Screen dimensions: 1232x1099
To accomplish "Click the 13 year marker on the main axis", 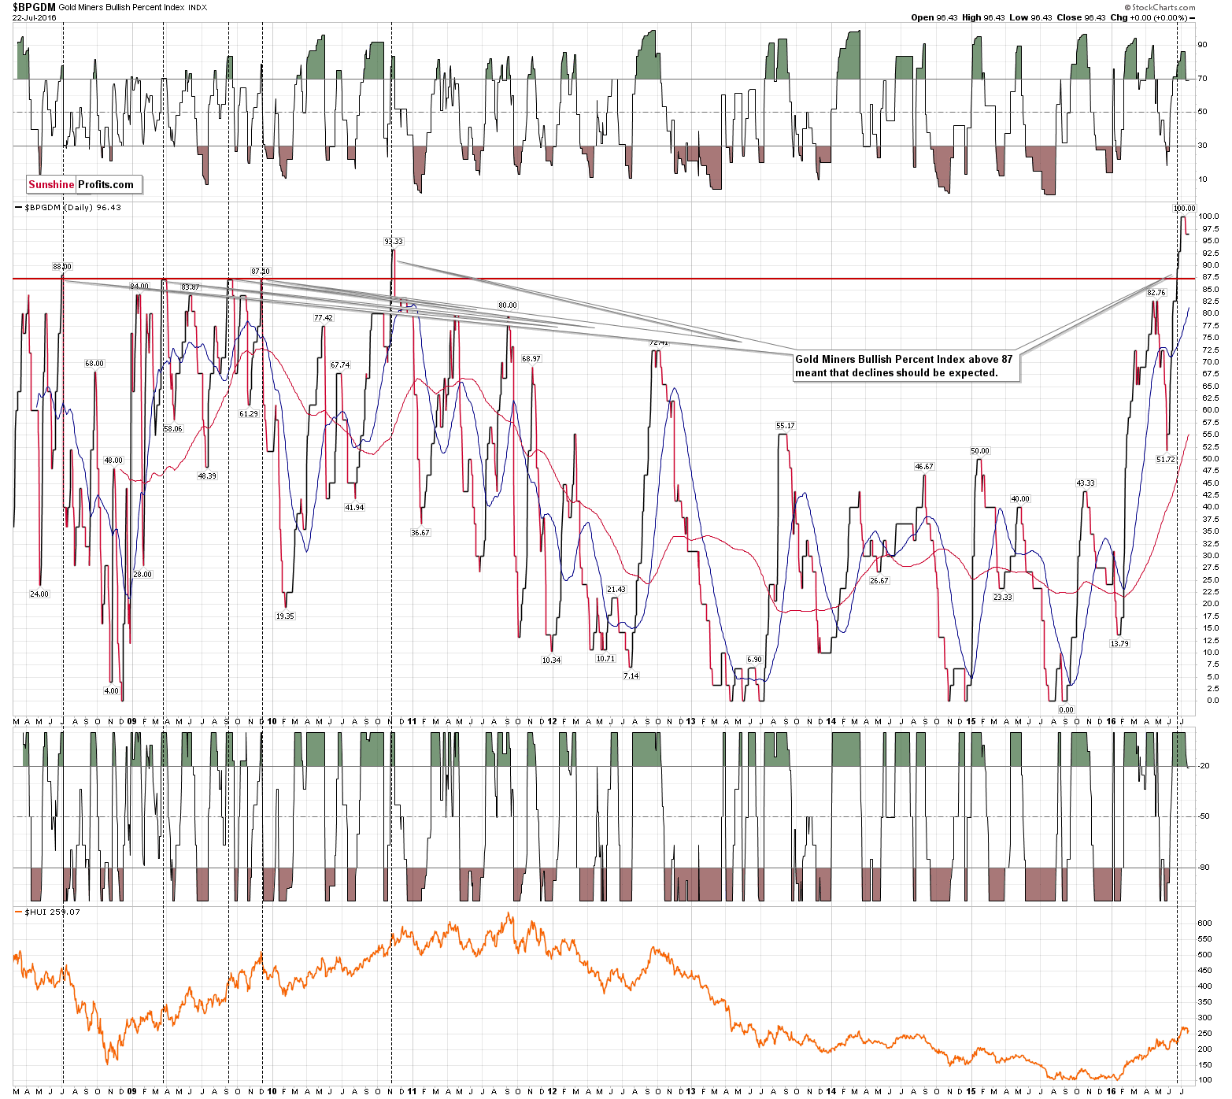I will click(691, 721).
